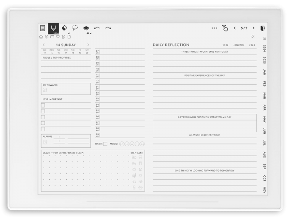Tap the person who impacted my day box
290x218 pixels.
pyautogui.click(x=204, y=123)
